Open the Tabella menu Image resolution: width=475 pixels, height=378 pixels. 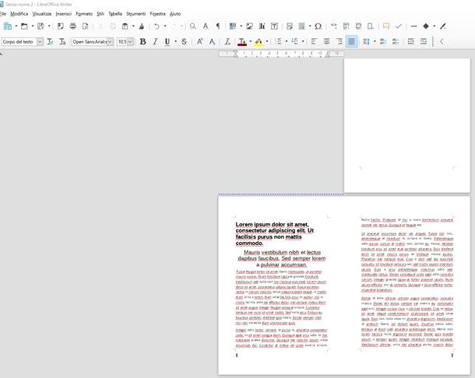pos(114,14)
